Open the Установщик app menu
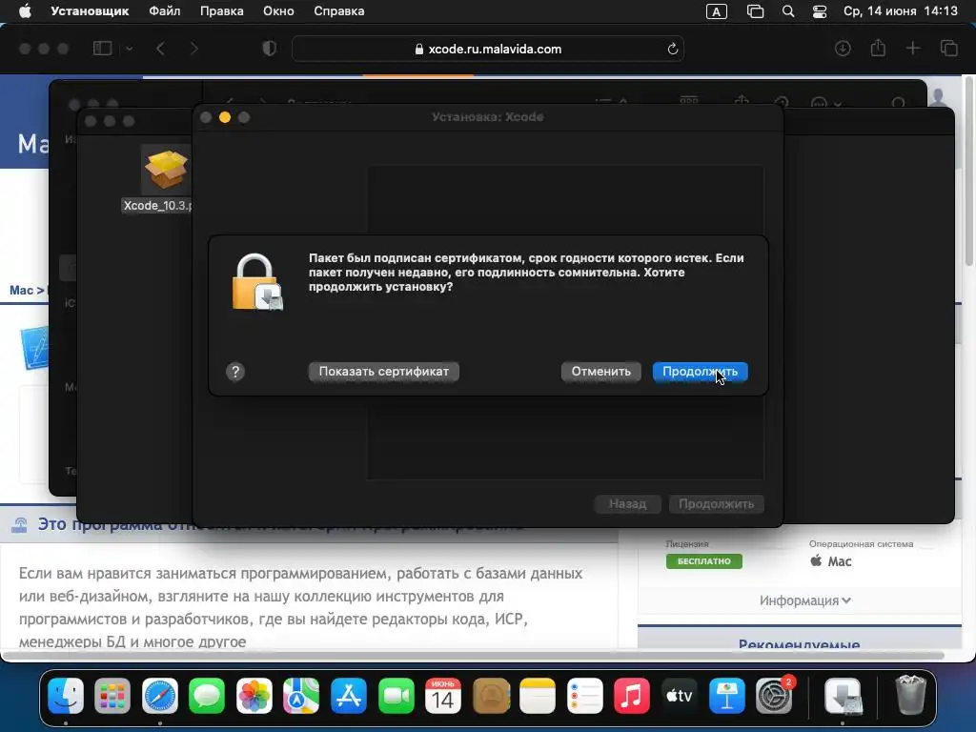Viewport: 976px width, 732px height. coord(90,11)
